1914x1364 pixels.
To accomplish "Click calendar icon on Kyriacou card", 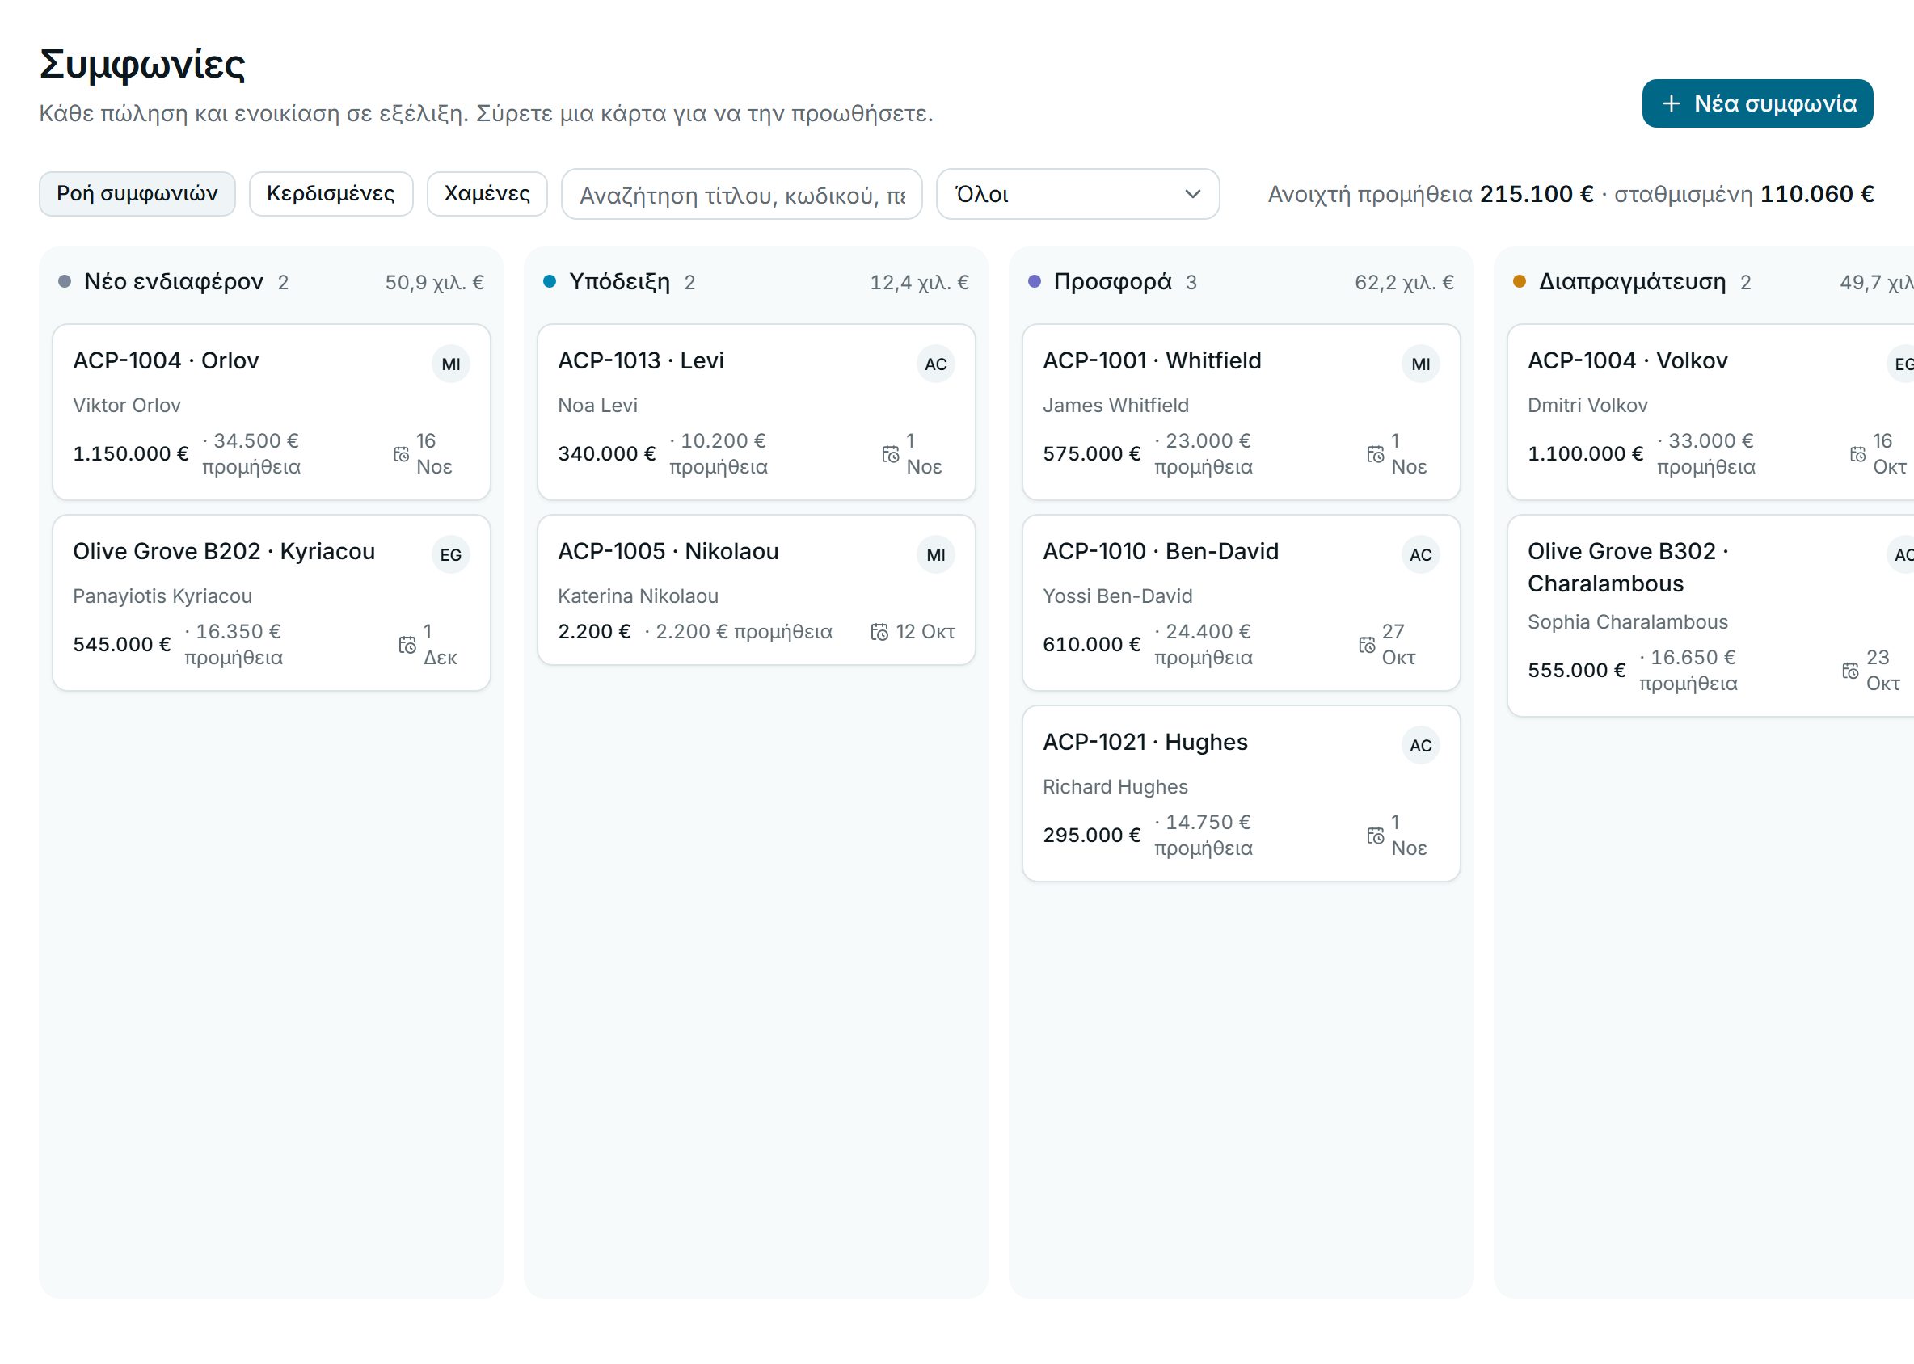I will 407,645.
